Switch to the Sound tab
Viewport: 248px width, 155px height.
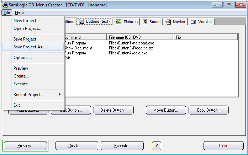tap(152, 22)
